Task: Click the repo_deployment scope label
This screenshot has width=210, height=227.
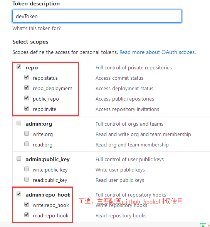Action: coord(52,89)
